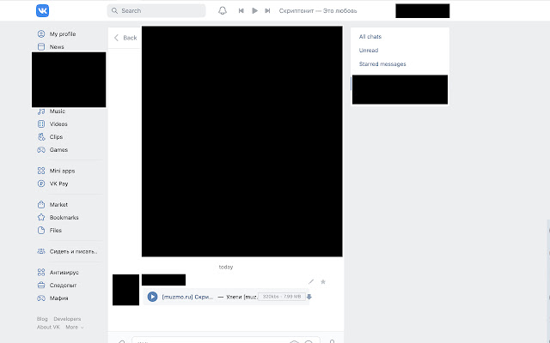Open the Сидеть и писать community
The height and width of the screenshot is (343, 550).
tap(67, 251)
